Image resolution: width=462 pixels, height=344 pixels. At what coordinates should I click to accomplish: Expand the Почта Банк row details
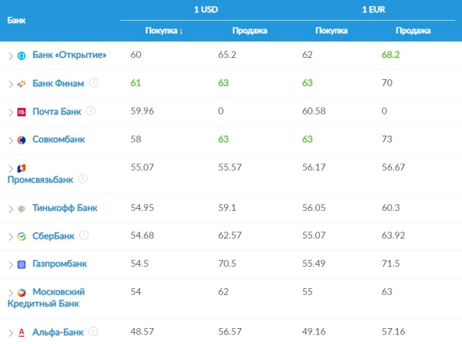(10, 112)
